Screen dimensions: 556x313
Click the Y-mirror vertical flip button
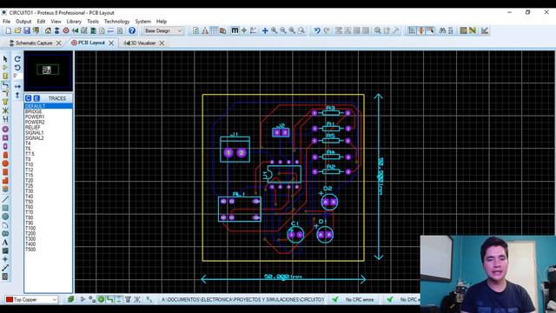[17, 95]
